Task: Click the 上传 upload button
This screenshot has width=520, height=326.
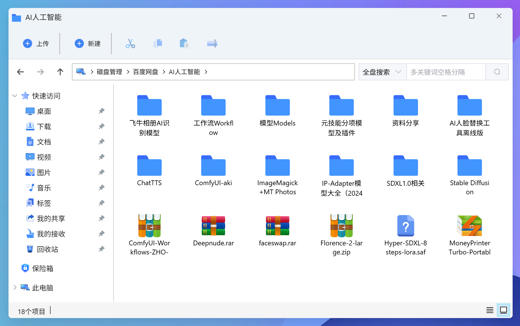Action: click(x=36, y=43)
